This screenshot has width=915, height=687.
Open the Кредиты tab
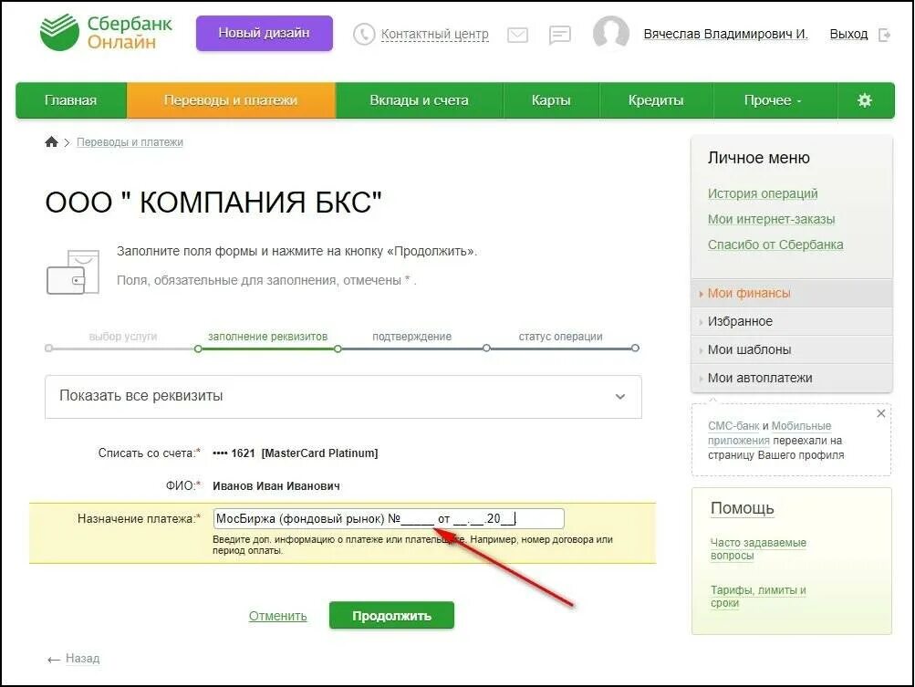[656, 100]
